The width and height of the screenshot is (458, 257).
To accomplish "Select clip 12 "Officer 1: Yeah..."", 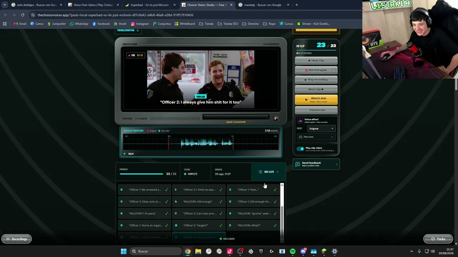I will point(253,190).
